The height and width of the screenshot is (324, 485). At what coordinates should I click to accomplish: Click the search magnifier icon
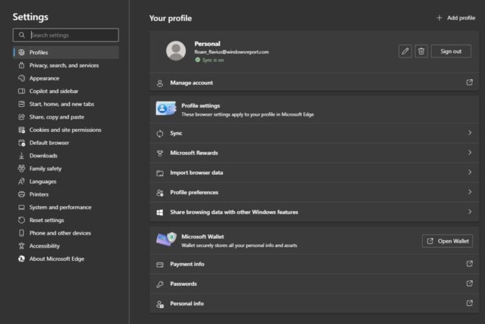[x=21, y=35]
